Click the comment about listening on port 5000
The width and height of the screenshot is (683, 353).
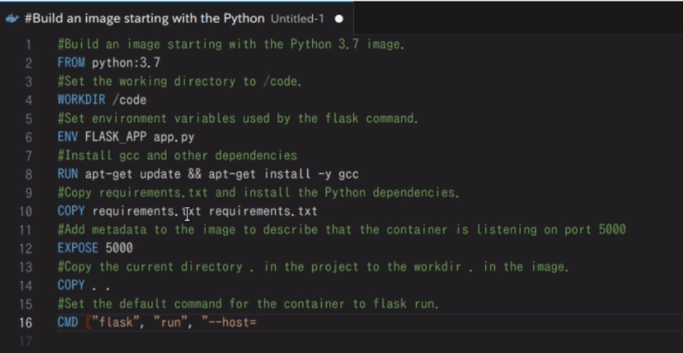[341, 229]
